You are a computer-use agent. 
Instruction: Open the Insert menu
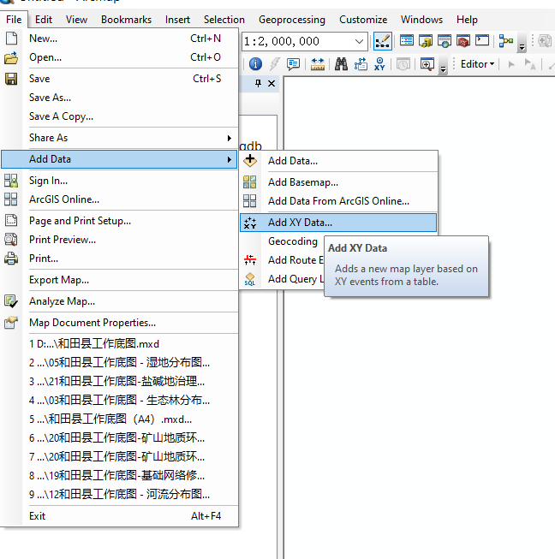pyautogui.click(x=177, y=20)
